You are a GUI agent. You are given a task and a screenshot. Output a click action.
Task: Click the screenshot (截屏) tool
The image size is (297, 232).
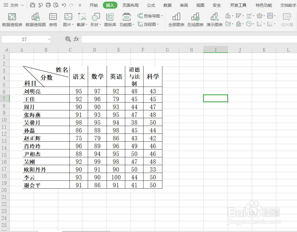(x=82, y=19)
